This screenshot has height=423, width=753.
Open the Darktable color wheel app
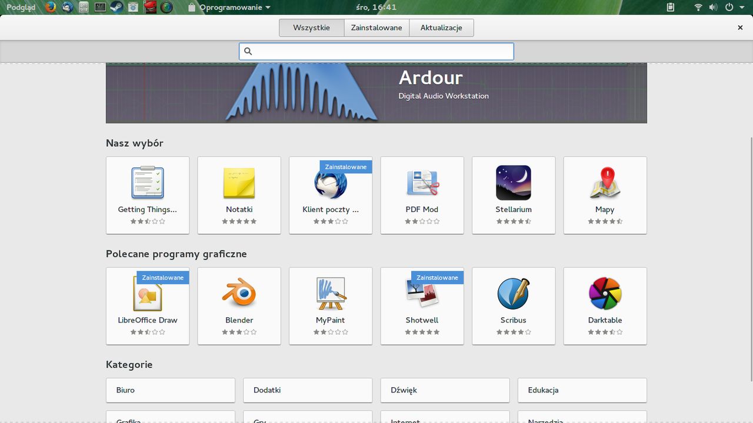(605, 306)
